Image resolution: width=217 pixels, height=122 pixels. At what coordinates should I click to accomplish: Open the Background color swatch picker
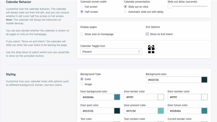pos(204,80)
